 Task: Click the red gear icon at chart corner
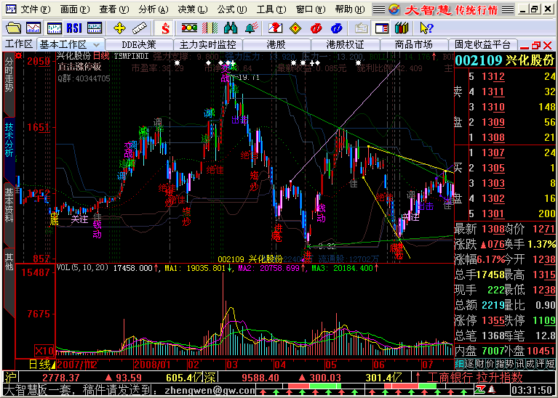coord(18,56)
